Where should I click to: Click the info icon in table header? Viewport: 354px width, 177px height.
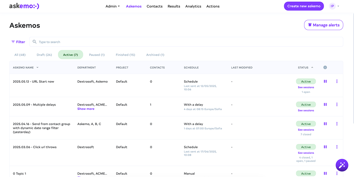[x=325, y=67]
